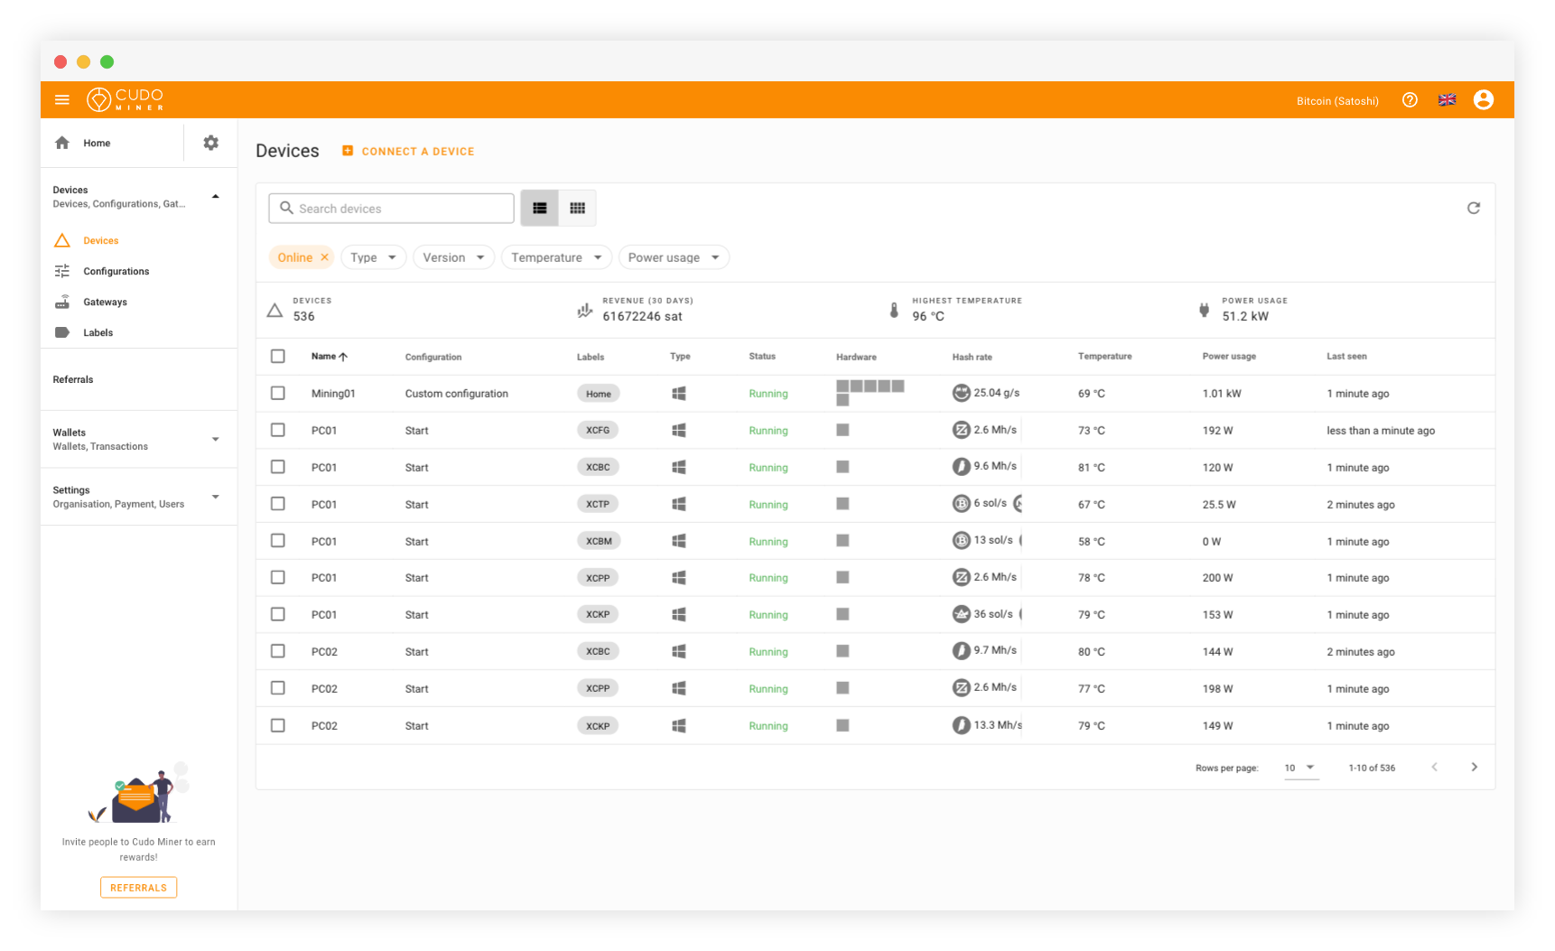Select the Mining01 device checkbox
The height and width of the screenshot is (951, 1555).
pyautogui.click(x=278, y=394)
